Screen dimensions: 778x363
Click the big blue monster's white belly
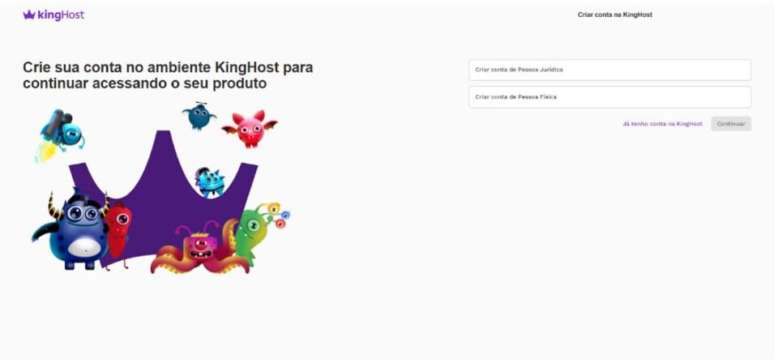tap(85, 247)
